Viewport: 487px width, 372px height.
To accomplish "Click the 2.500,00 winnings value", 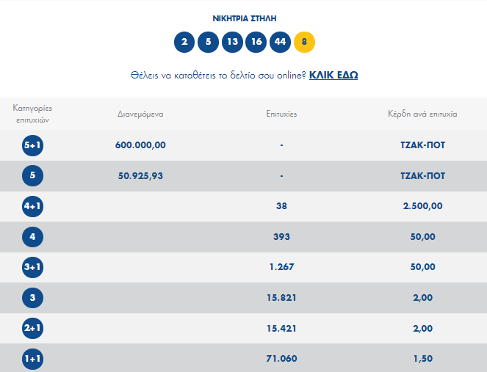I will (x=422, y=206).
